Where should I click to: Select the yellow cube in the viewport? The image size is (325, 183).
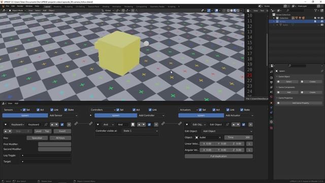(119, 53)
